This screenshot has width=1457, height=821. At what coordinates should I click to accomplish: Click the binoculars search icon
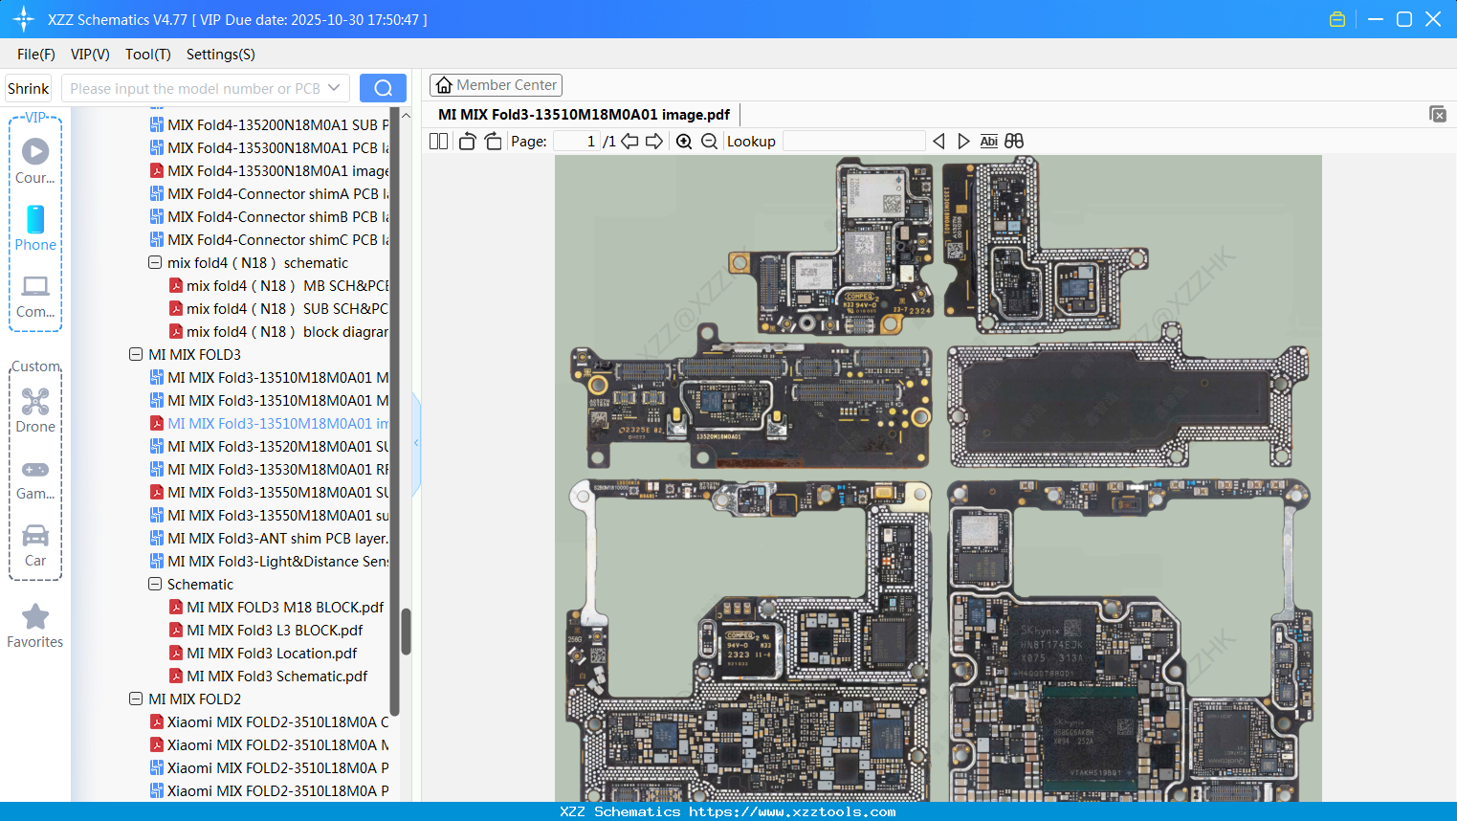click(x=1014, y=142)
